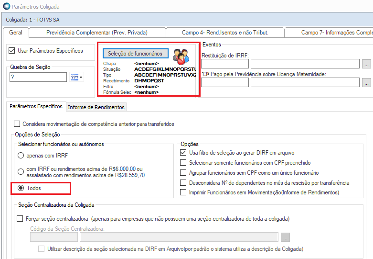Viewport: 373px width, 259px height.
Task: Enable Forçar seção centralizadora checkbox
Action: coord(20,218)
